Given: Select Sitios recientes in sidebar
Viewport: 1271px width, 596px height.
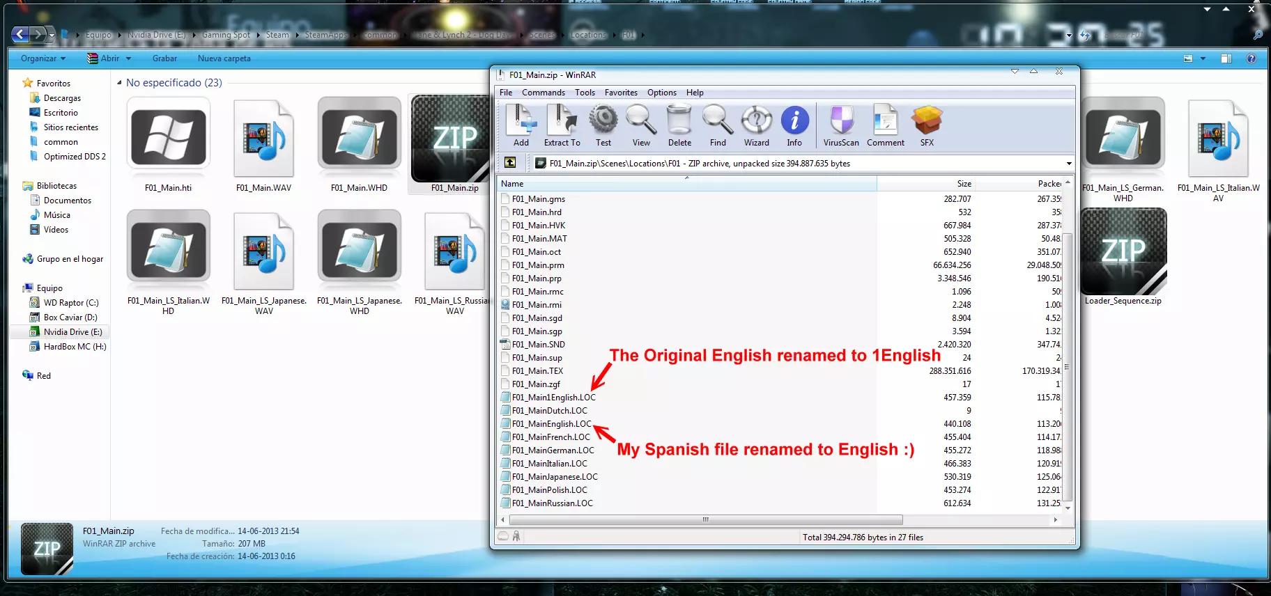Looking at the screenshot, I should [x=71, y=127].
